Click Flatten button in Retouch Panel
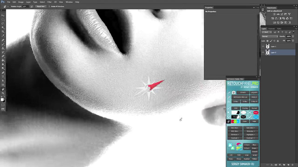 [255, 159]
